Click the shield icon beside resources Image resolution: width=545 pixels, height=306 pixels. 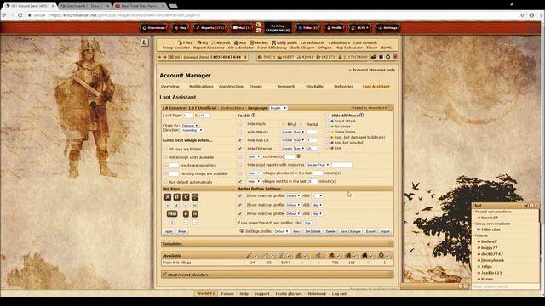[381, 57]
